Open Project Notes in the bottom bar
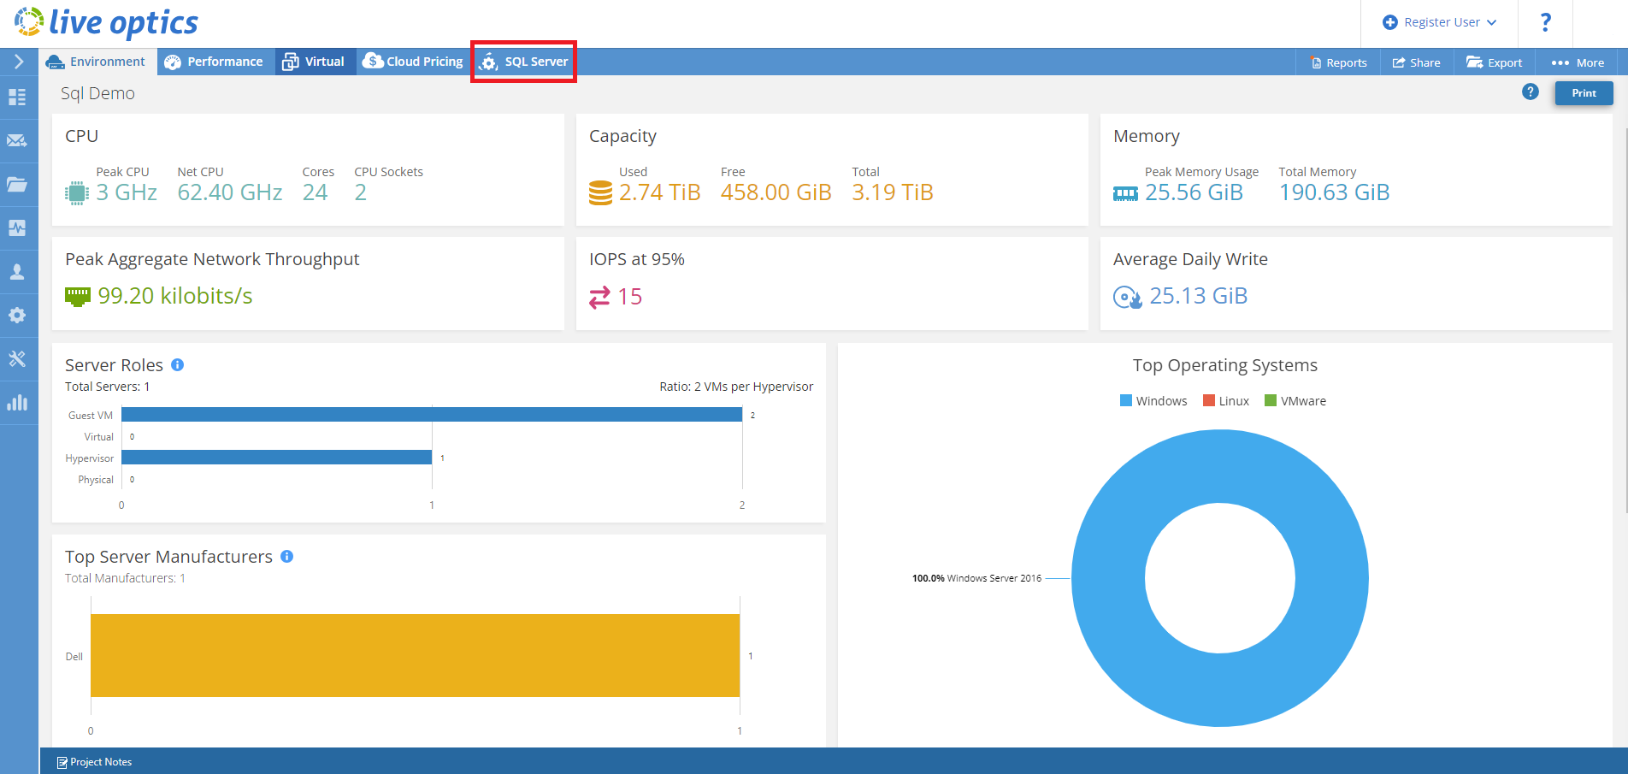The height and width of the screenshot is (774, 1628). [x=94, y=762]
